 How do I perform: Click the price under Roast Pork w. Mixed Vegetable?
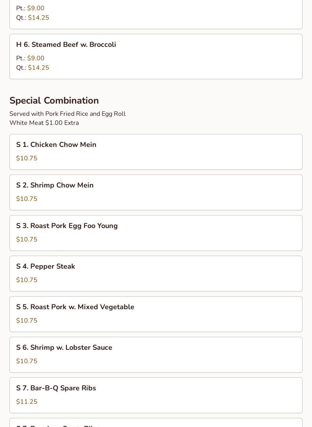pos(27,321)
